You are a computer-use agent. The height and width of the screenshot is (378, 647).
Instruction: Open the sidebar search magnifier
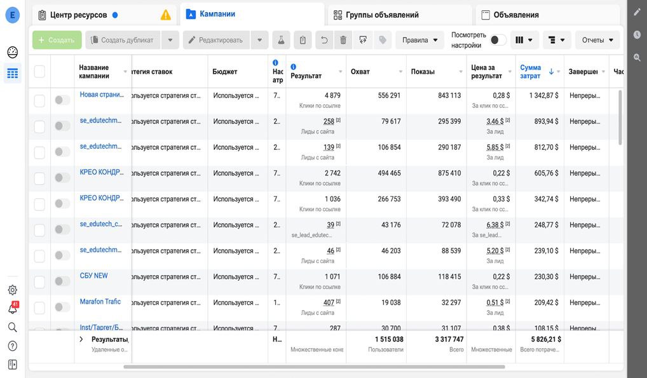(x=12, y=327)
